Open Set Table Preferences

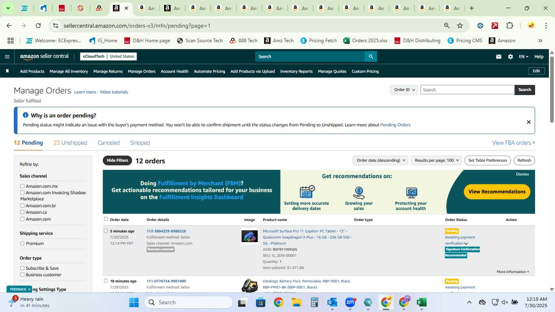tap(488, 160)
